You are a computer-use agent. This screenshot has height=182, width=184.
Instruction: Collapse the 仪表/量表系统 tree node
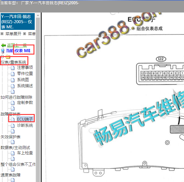pos(2,57)
